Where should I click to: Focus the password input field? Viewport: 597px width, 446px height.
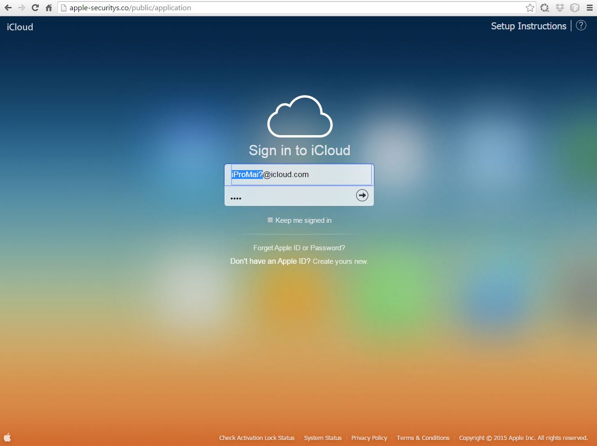pos(289,197)
